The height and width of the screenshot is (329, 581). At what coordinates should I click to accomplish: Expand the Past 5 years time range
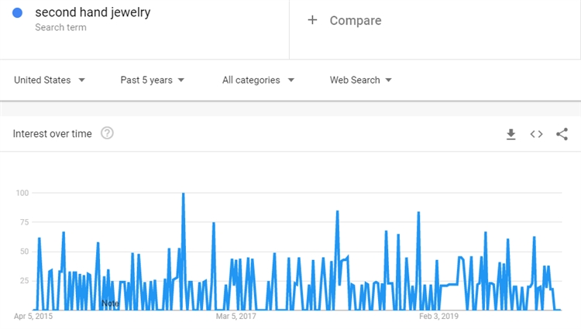tap(152, 80)
